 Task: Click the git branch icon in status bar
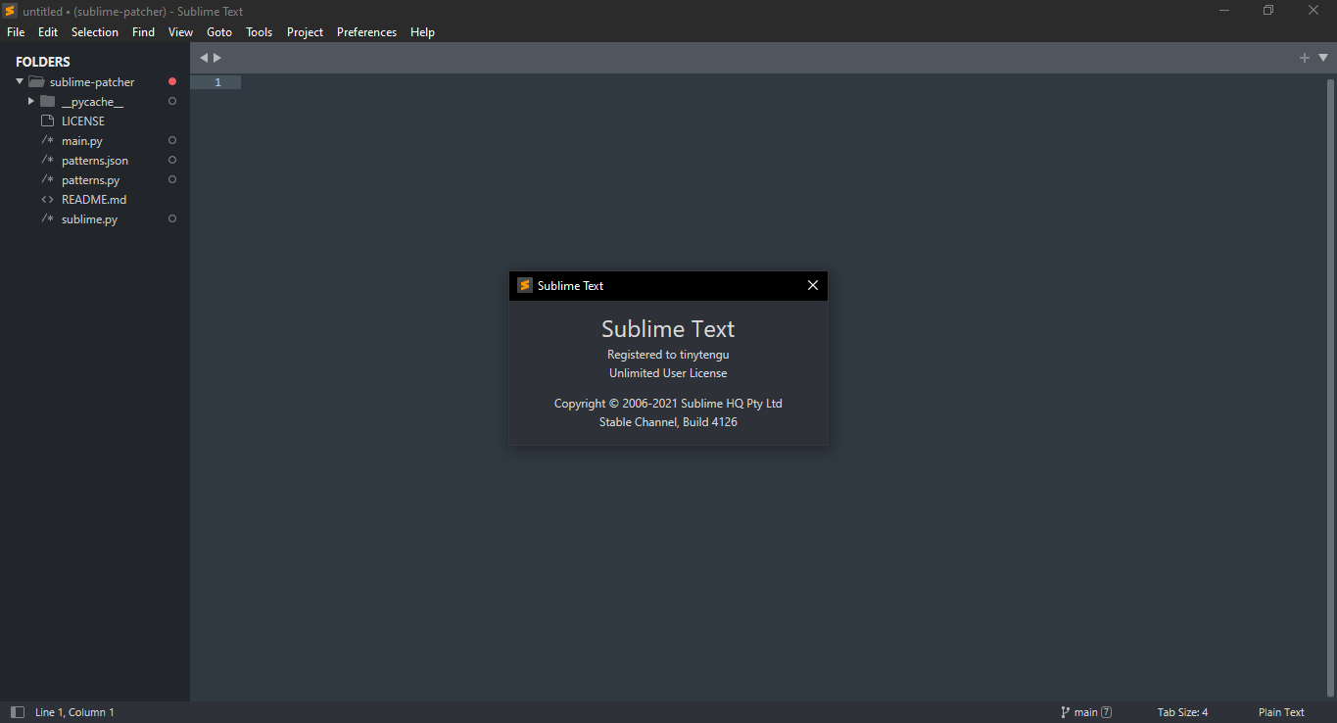pos(1066,712)
